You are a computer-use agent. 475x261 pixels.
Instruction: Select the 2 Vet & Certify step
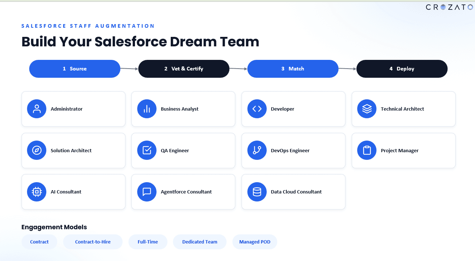click(x=184, y=69)
